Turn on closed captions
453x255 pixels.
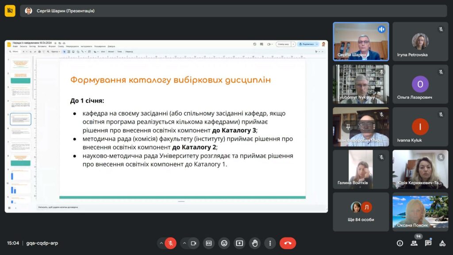[x=209, y=243]
